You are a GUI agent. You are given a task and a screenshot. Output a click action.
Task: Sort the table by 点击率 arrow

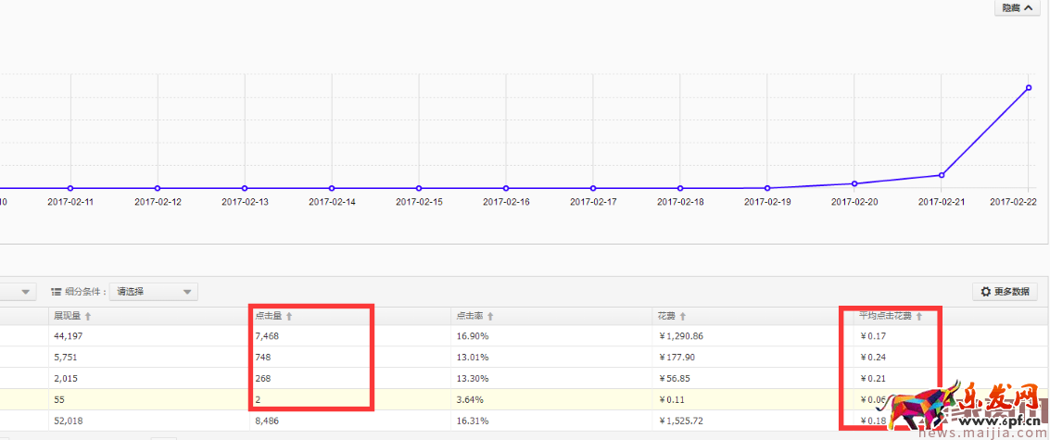490,317
